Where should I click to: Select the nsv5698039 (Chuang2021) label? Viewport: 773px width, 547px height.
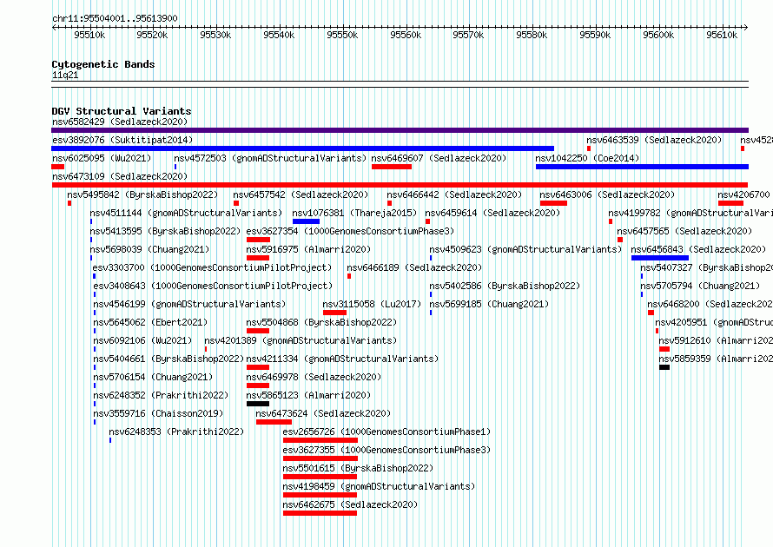[x=149, y=249]
